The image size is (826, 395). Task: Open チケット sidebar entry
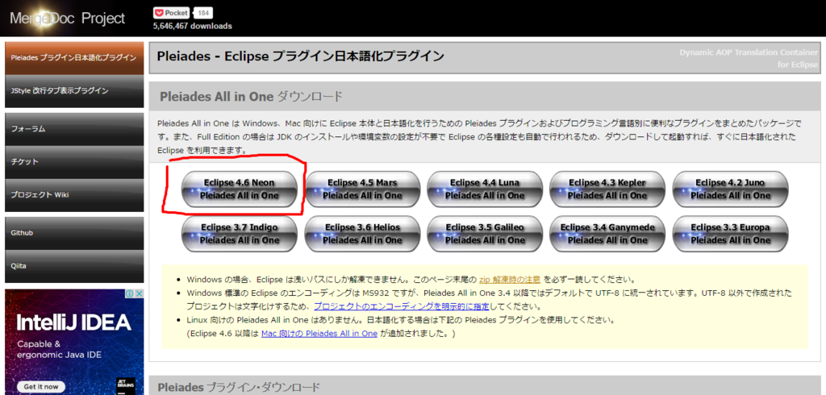pyautogui.click(x=74, y=162)
